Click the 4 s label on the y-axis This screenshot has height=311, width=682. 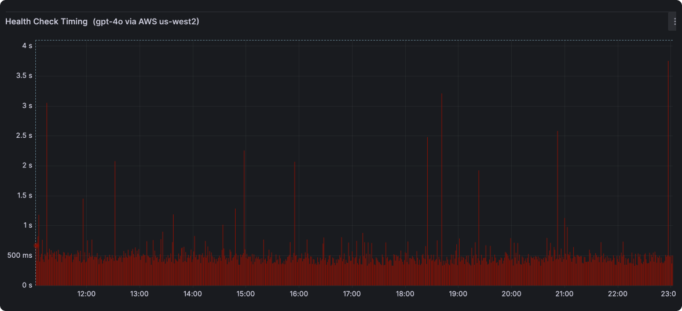27,45
